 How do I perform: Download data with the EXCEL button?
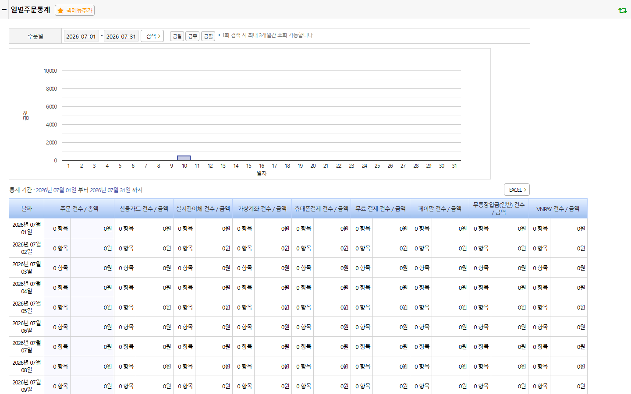517,190
